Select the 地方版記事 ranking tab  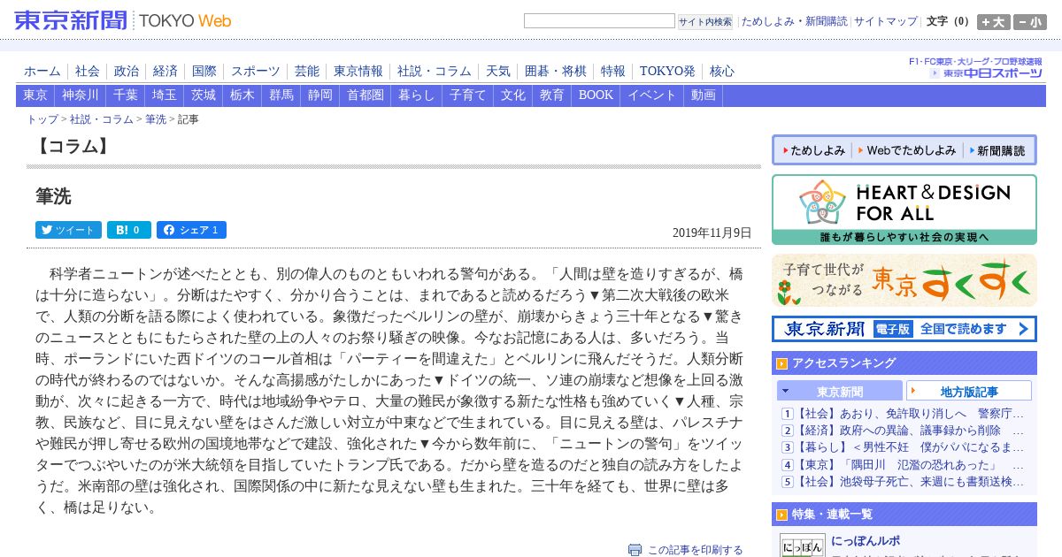tap(969, 391)
